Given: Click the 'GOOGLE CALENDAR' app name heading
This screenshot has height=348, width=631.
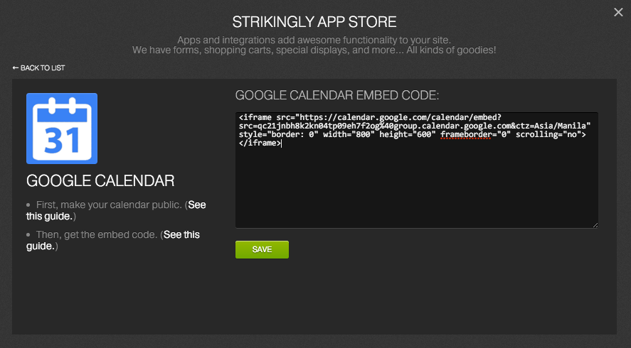Looking at the screenshot, I should coord(100,181).
